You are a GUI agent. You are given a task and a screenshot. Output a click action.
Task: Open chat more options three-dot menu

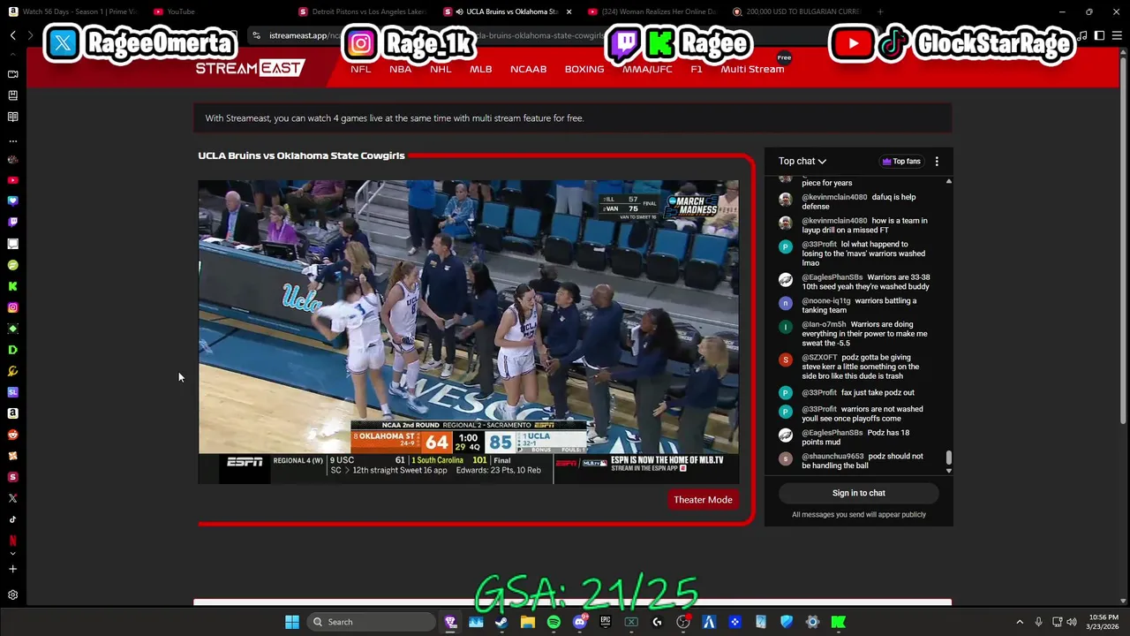(937, 162)
